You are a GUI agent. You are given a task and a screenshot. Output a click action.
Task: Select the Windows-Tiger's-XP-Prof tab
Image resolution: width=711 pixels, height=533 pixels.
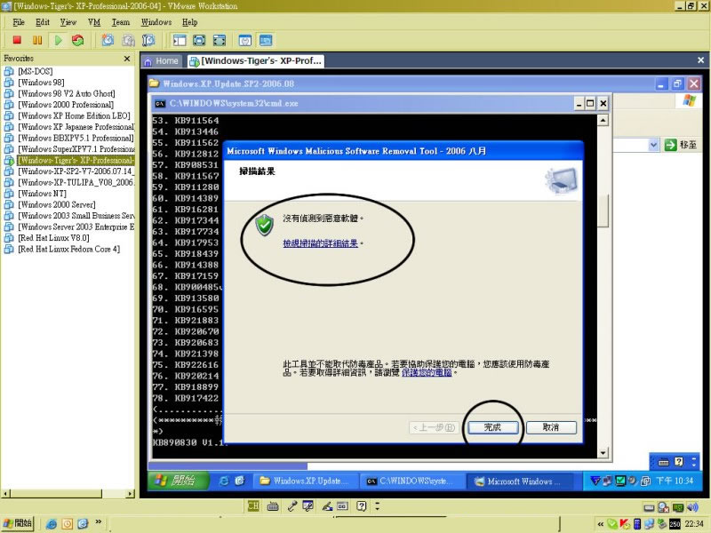click(x=256, y=60)
